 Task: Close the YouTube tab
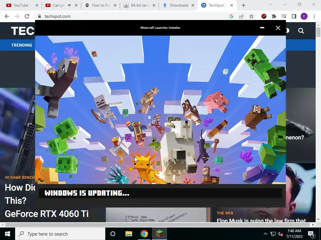(x=37, y=5)
